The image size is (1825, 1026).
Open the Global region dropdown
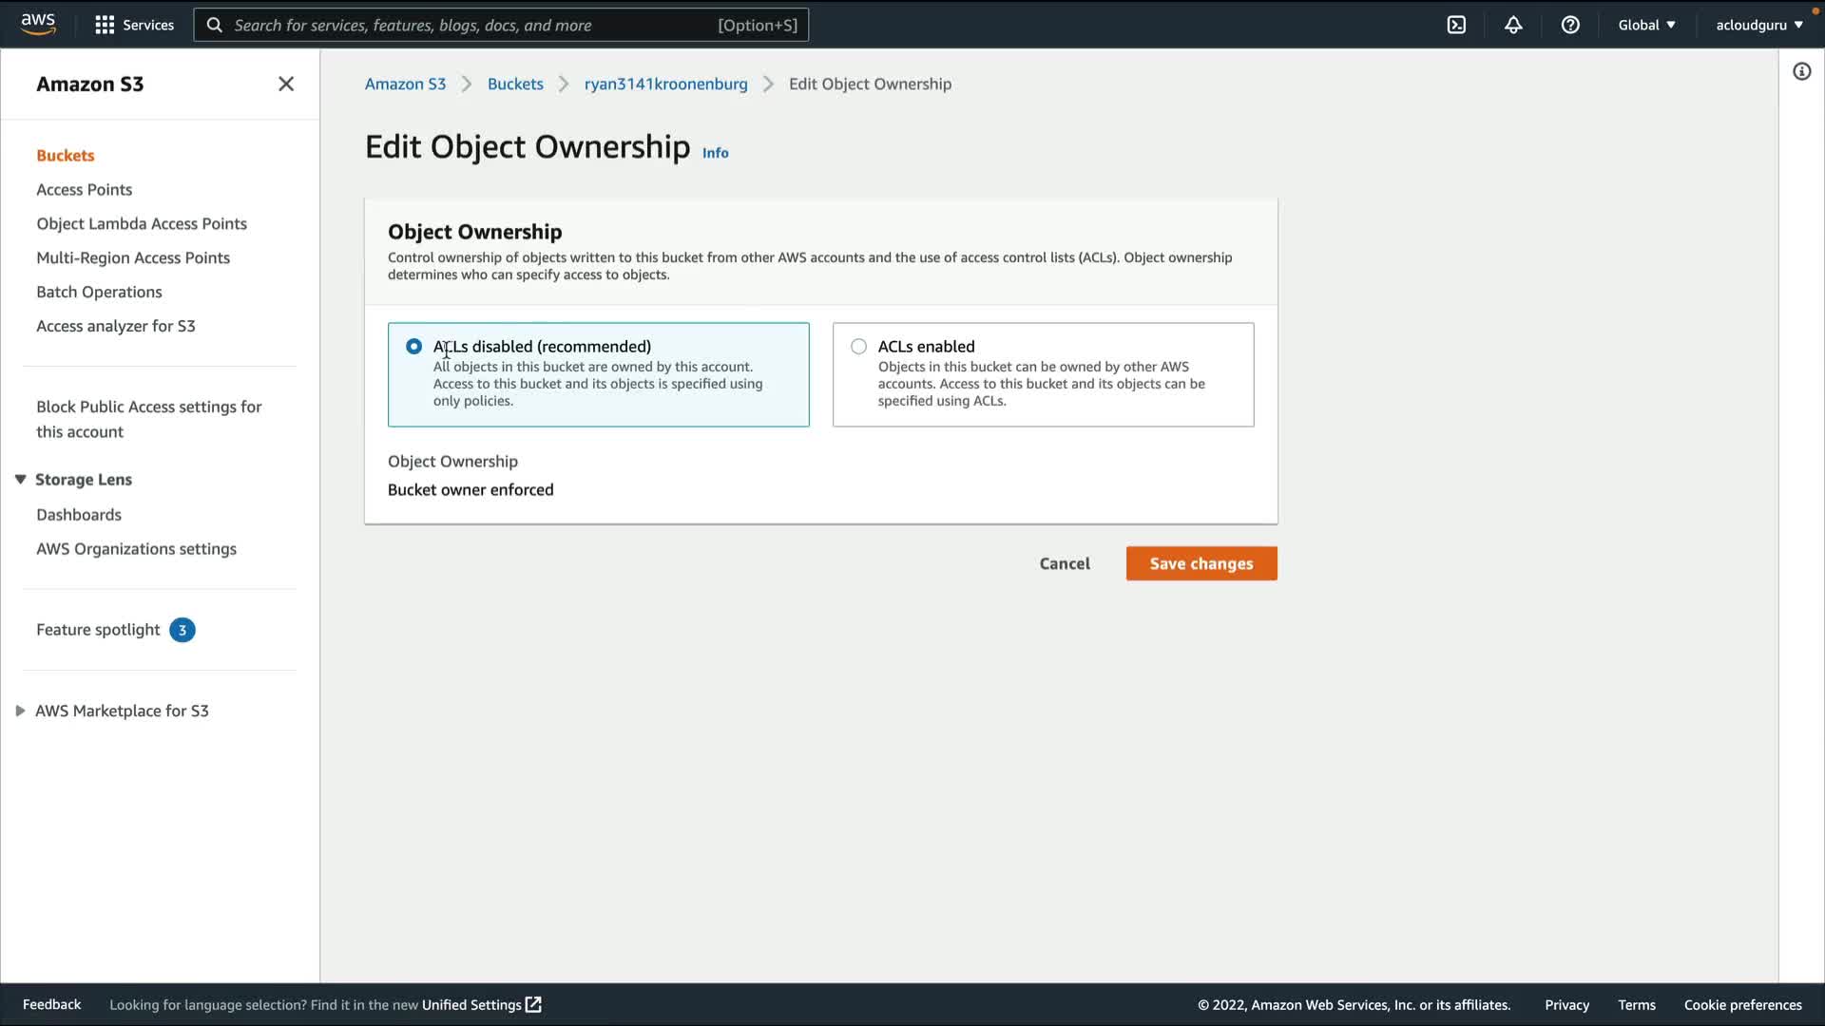(x=1646, y=25)
